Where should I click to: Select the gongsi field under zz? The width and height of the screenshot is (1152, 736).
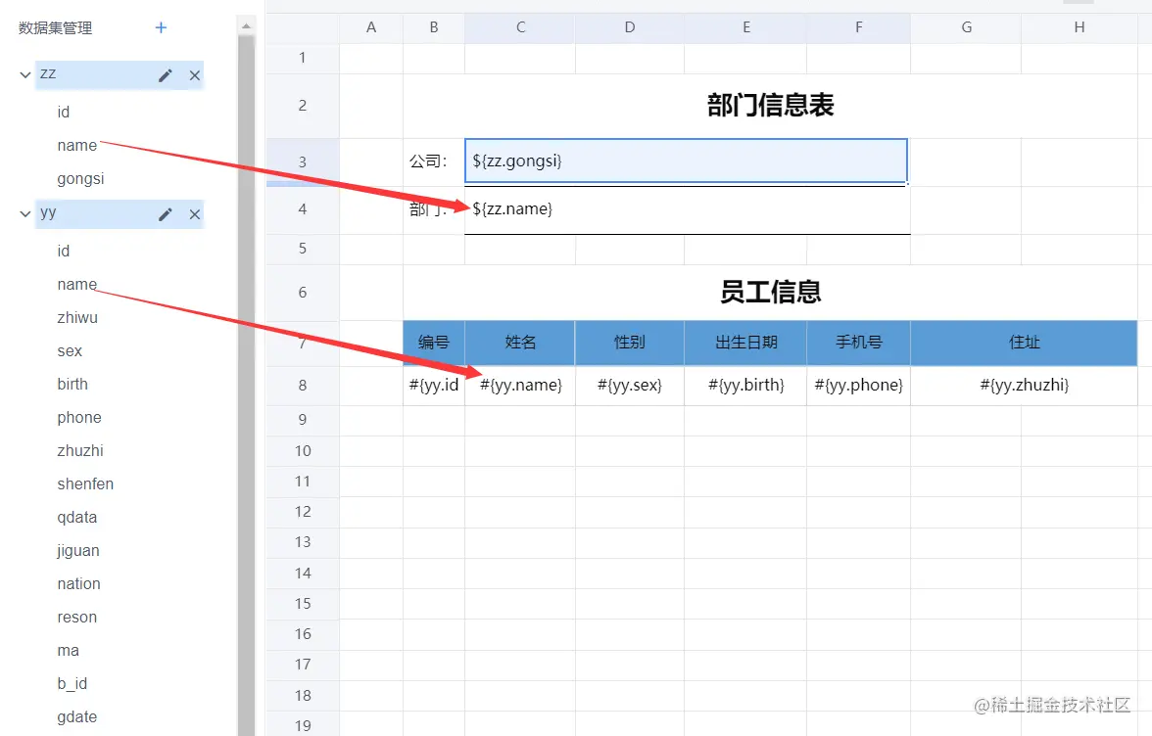[x=80, y=179]
